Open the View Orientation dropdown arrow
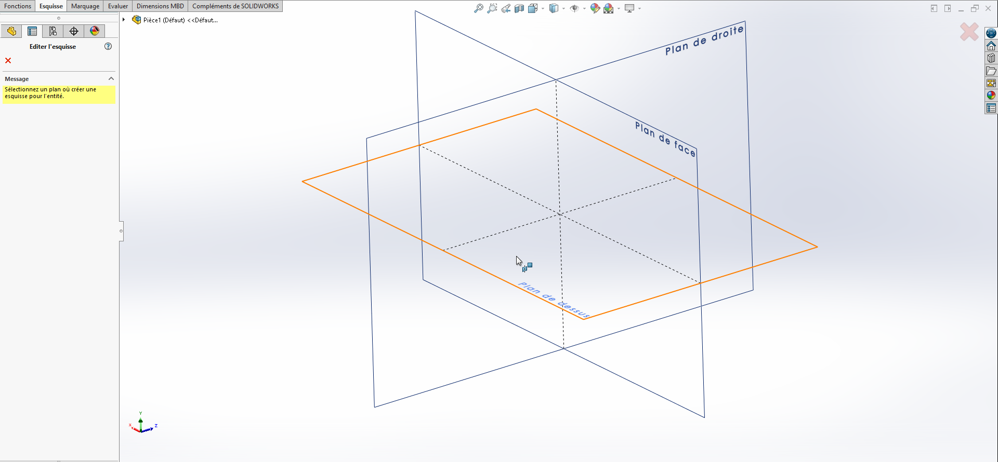Viewport: 998px width, 462px height. [543, 8]
